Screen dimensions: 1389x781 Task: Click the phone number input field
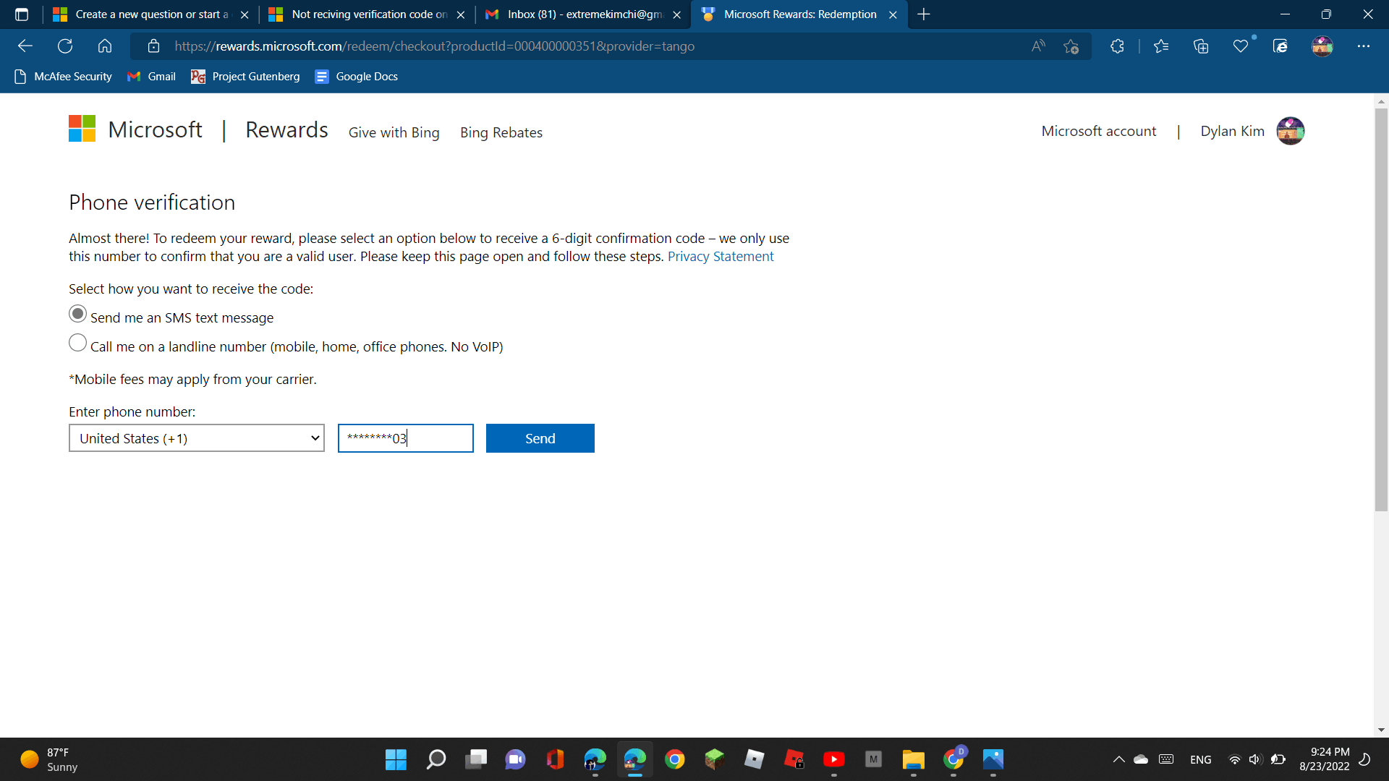click(405, 438)
